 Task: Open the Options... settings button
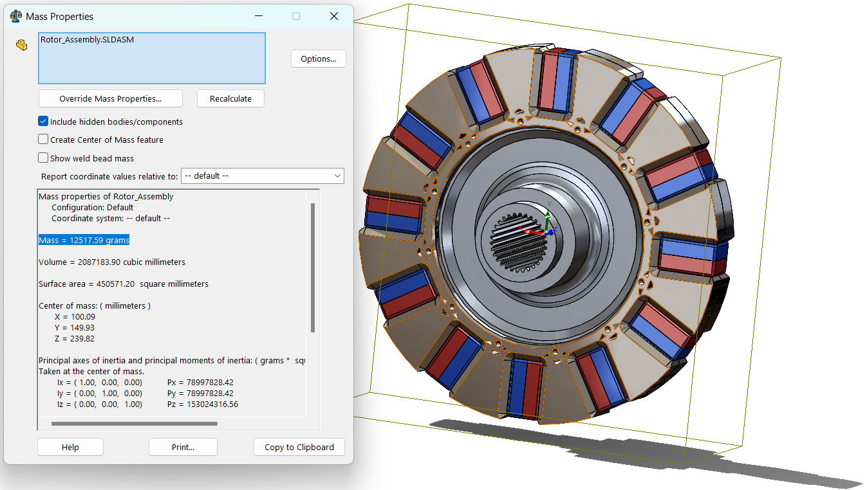[x=318, y=59]
